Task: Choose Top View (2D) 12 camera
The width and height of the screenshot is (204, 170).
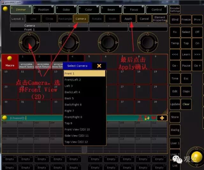Action: coord(84,142)
